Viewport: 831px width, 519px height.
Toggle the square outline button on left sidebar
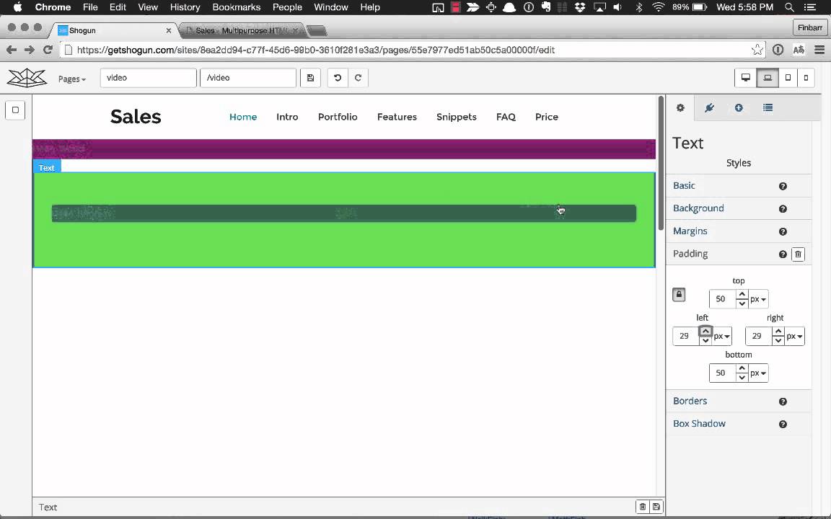pyautogui.click(x=15, y=110)
